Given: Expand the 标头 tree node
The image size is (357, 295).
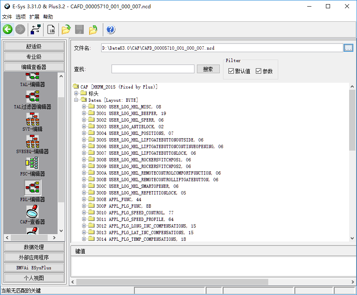Looking at the screenshot, I should (x=76, y=93).
